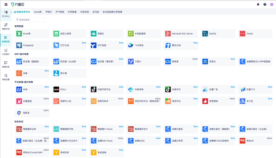
Task: Choose the Postgresql connector
Action: point(32,45)
